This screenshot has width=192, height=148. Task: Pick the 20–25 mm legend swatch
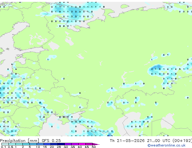[x=54, y=144]
